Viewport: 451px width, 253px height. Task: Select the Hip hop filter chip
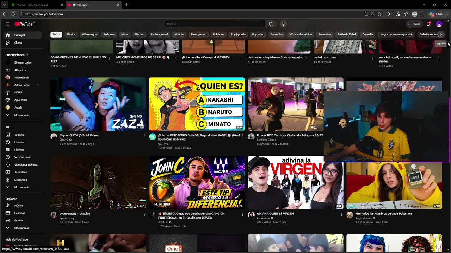point(140,34)
